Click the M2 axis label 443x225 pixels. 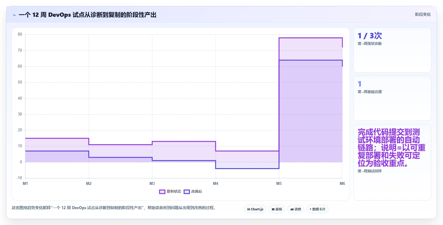pyautogui.click(x=89, y=183)
